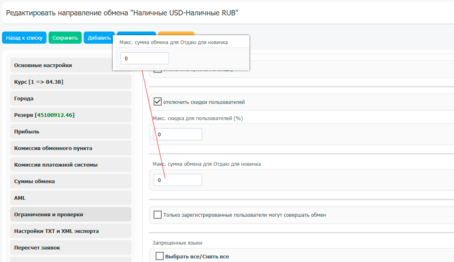The height and width of the screenshot is (262, 454).
Task: Click the "Назад к списку" button
Action: [24, 38]
